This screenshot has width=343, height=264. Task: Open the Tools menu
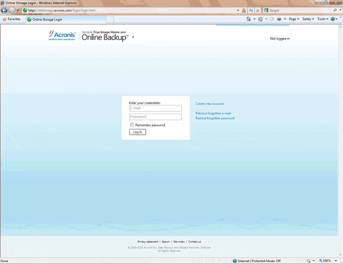323,19
